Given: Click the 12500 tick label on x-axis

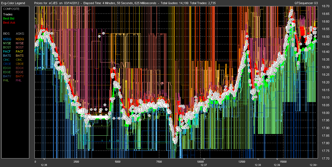Looking at the screenshot, I should coord(242,161).
